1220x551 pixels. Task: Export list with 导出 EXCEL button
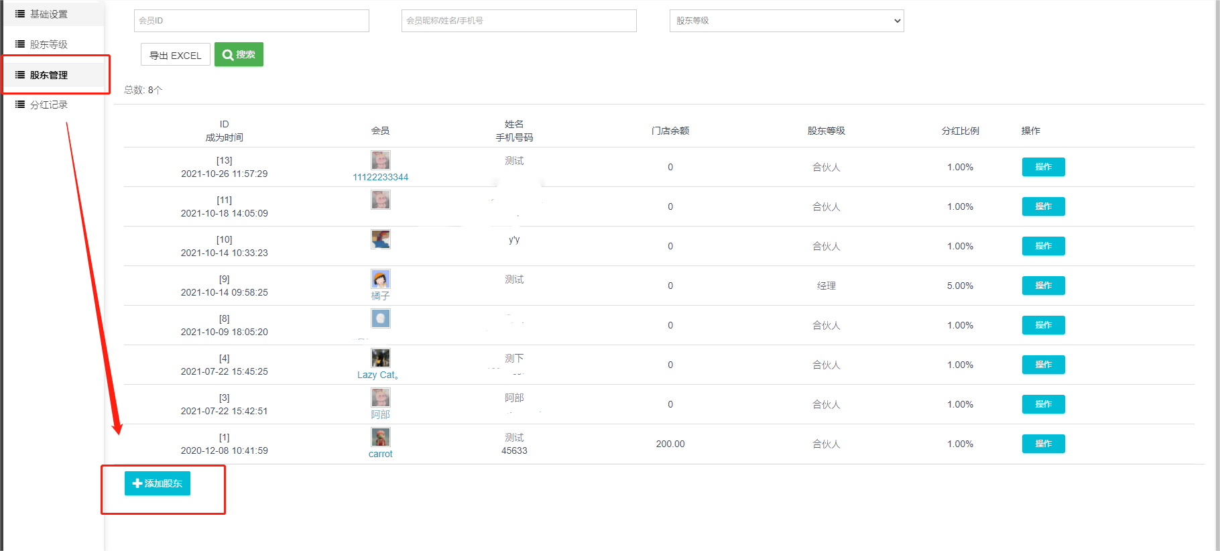pos(176,55)
